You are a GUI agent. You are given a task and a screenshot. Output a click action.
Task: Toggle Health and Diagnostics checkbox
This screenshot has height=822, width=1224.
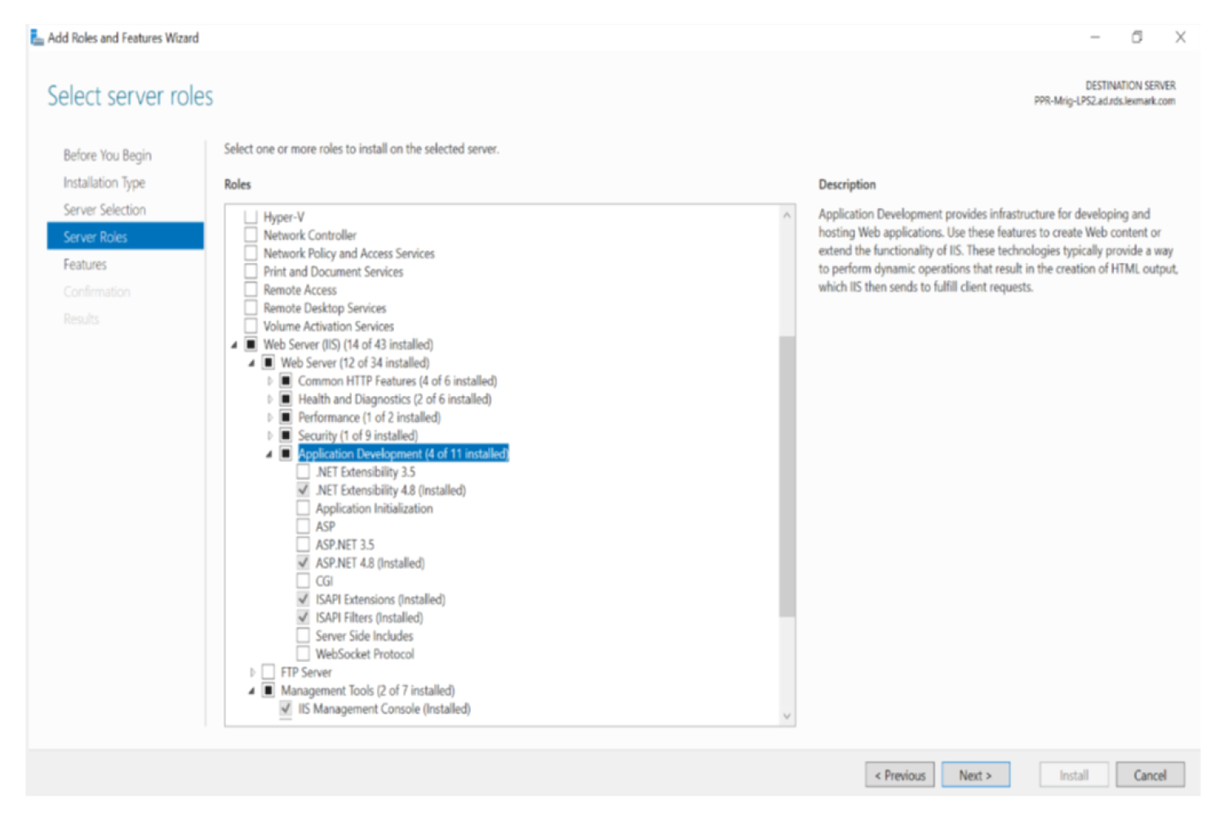coord(286,399)
